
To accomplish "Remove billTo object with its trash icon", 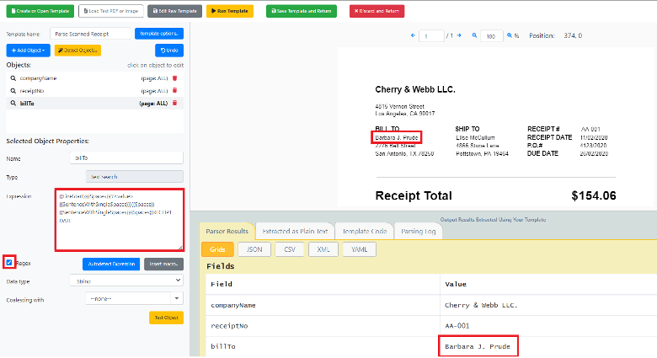I will pyautogui.click(x=174, y=104).
